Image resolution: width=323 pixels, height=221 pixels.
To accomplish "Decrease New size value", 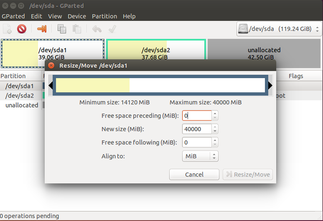I will pos(215,131).
